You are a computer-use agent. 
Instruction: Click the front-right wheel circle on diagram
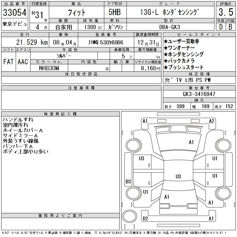223,145
